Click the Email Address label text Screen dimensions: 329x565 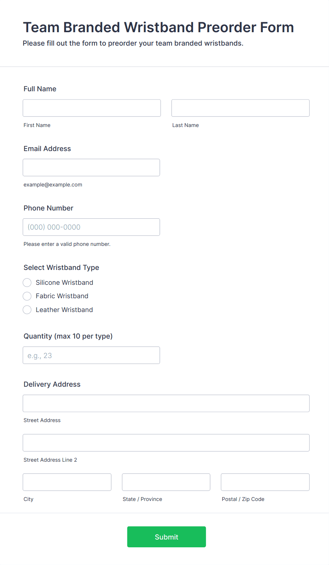pyautogui.click(x=47, y=149)
